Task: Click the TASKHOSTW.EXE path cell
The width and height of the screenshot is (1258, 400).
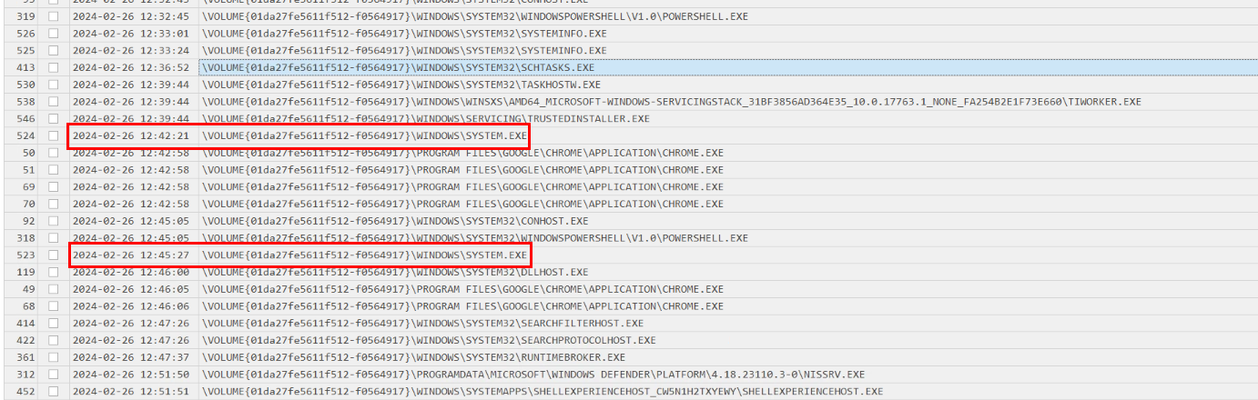Action: click(401, 85)
